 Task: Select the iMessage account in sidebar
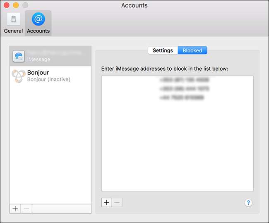(50, 56)
